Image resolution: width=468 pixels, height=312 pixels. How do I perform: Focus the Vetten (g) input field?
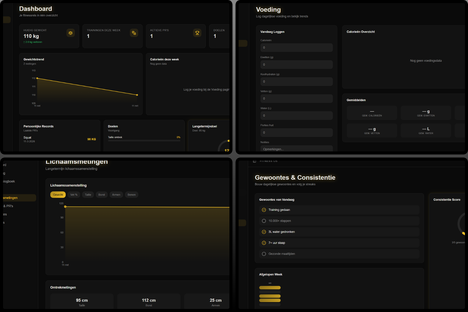click(296, 98)
